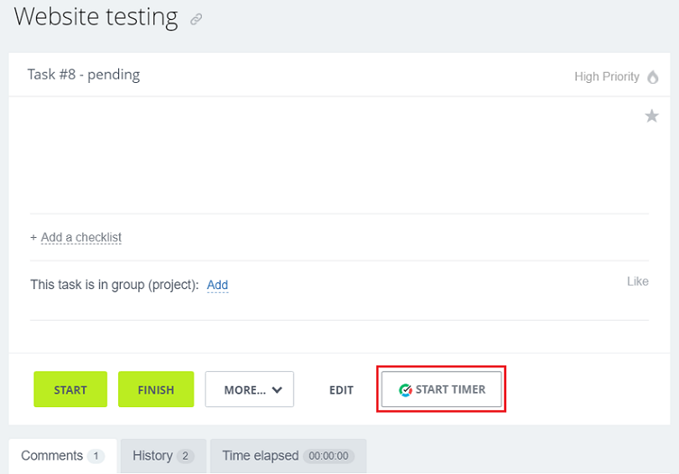Click the 00:00:00 elapsed time counter

click(329, 456)
